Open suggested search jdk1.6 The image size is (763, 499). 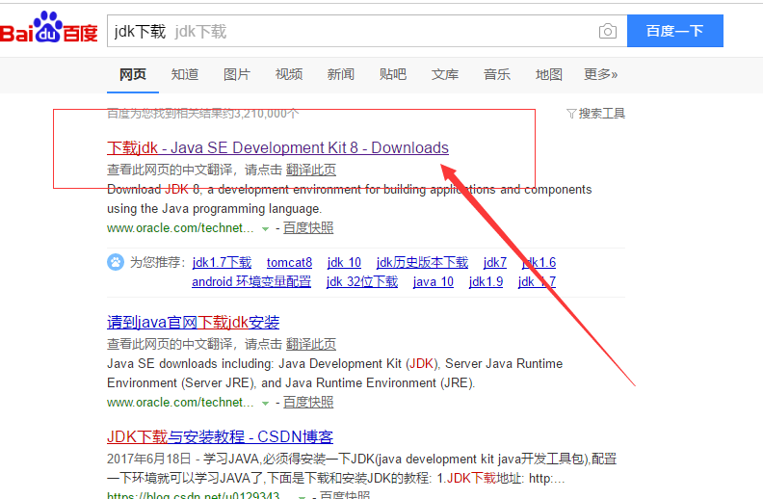[x=539, y=263]
